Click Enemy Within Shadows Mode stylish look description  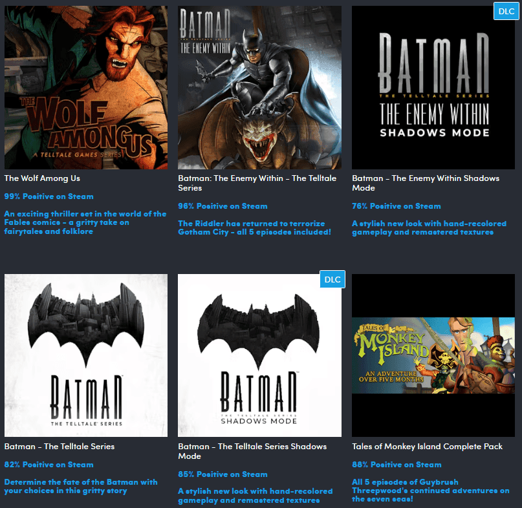429,228
